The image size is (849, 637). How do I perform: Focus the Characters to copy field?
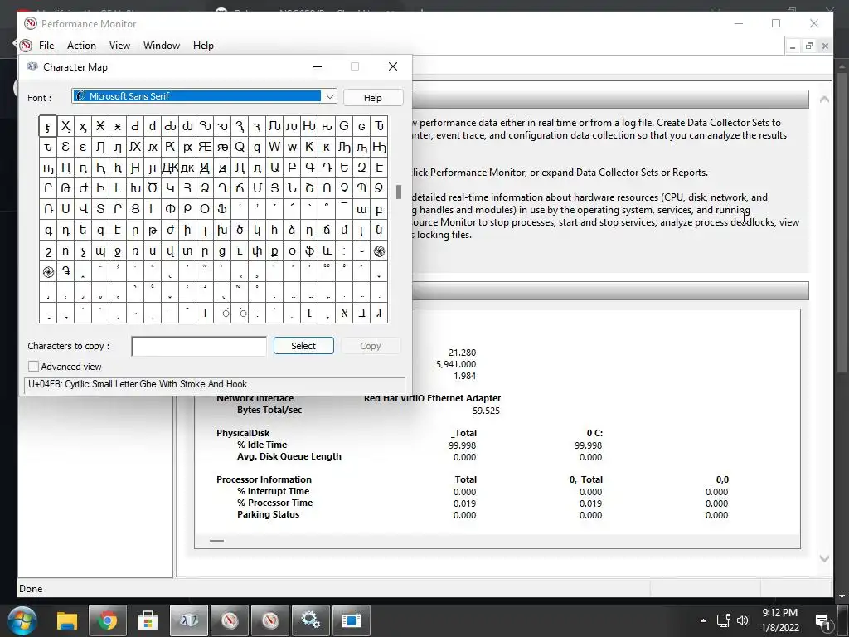point(199,346)
